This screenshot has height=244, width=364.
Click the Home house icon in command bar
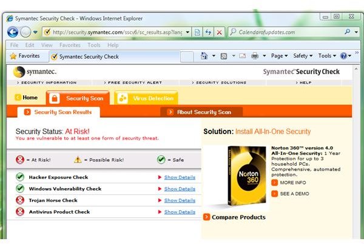pos(204,56)
